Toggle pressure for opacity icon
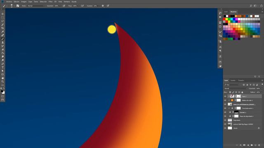This screenshot has height=148, width=264. pos(64,6)
